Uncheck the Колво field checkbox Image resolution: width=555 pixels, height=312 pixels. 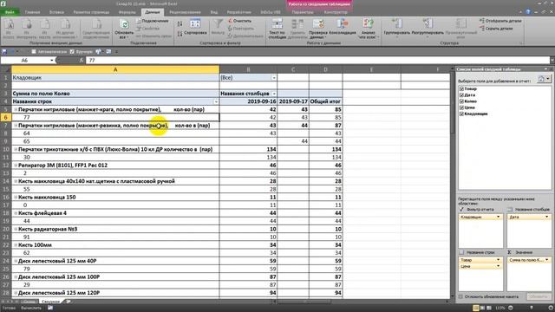click(461, 101)
